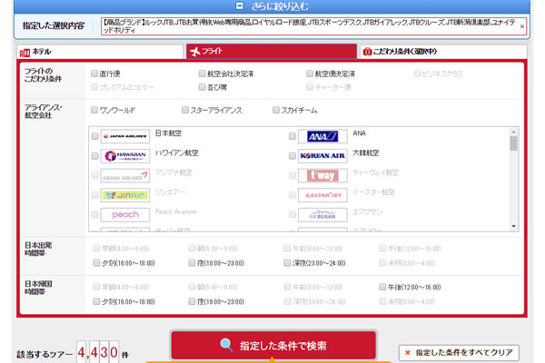The width and height of the screenshot is (545, 363).
Task: Click the Hawaiian Airlines logo
Action: 125,156
